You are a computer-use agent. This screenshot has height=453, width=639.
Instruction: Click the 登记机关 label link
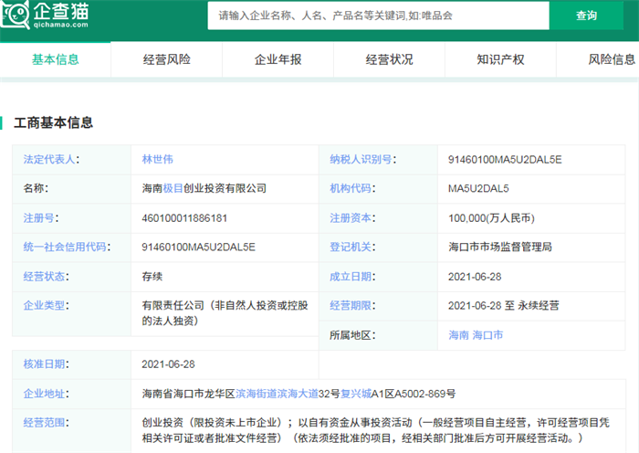(x=350, y=247)
